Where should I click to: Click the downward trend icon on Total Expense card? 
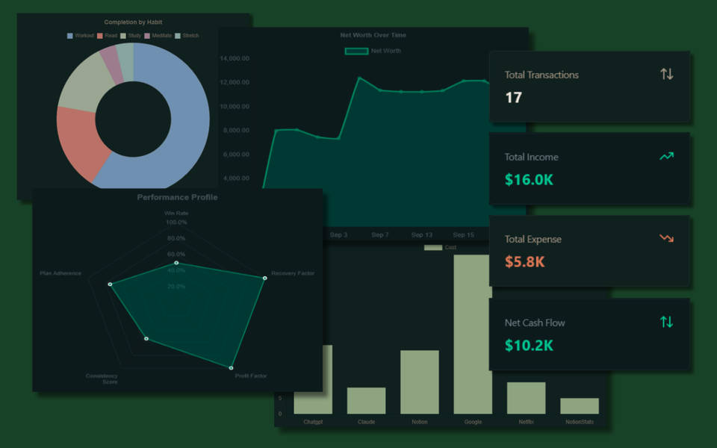(667, 238)
